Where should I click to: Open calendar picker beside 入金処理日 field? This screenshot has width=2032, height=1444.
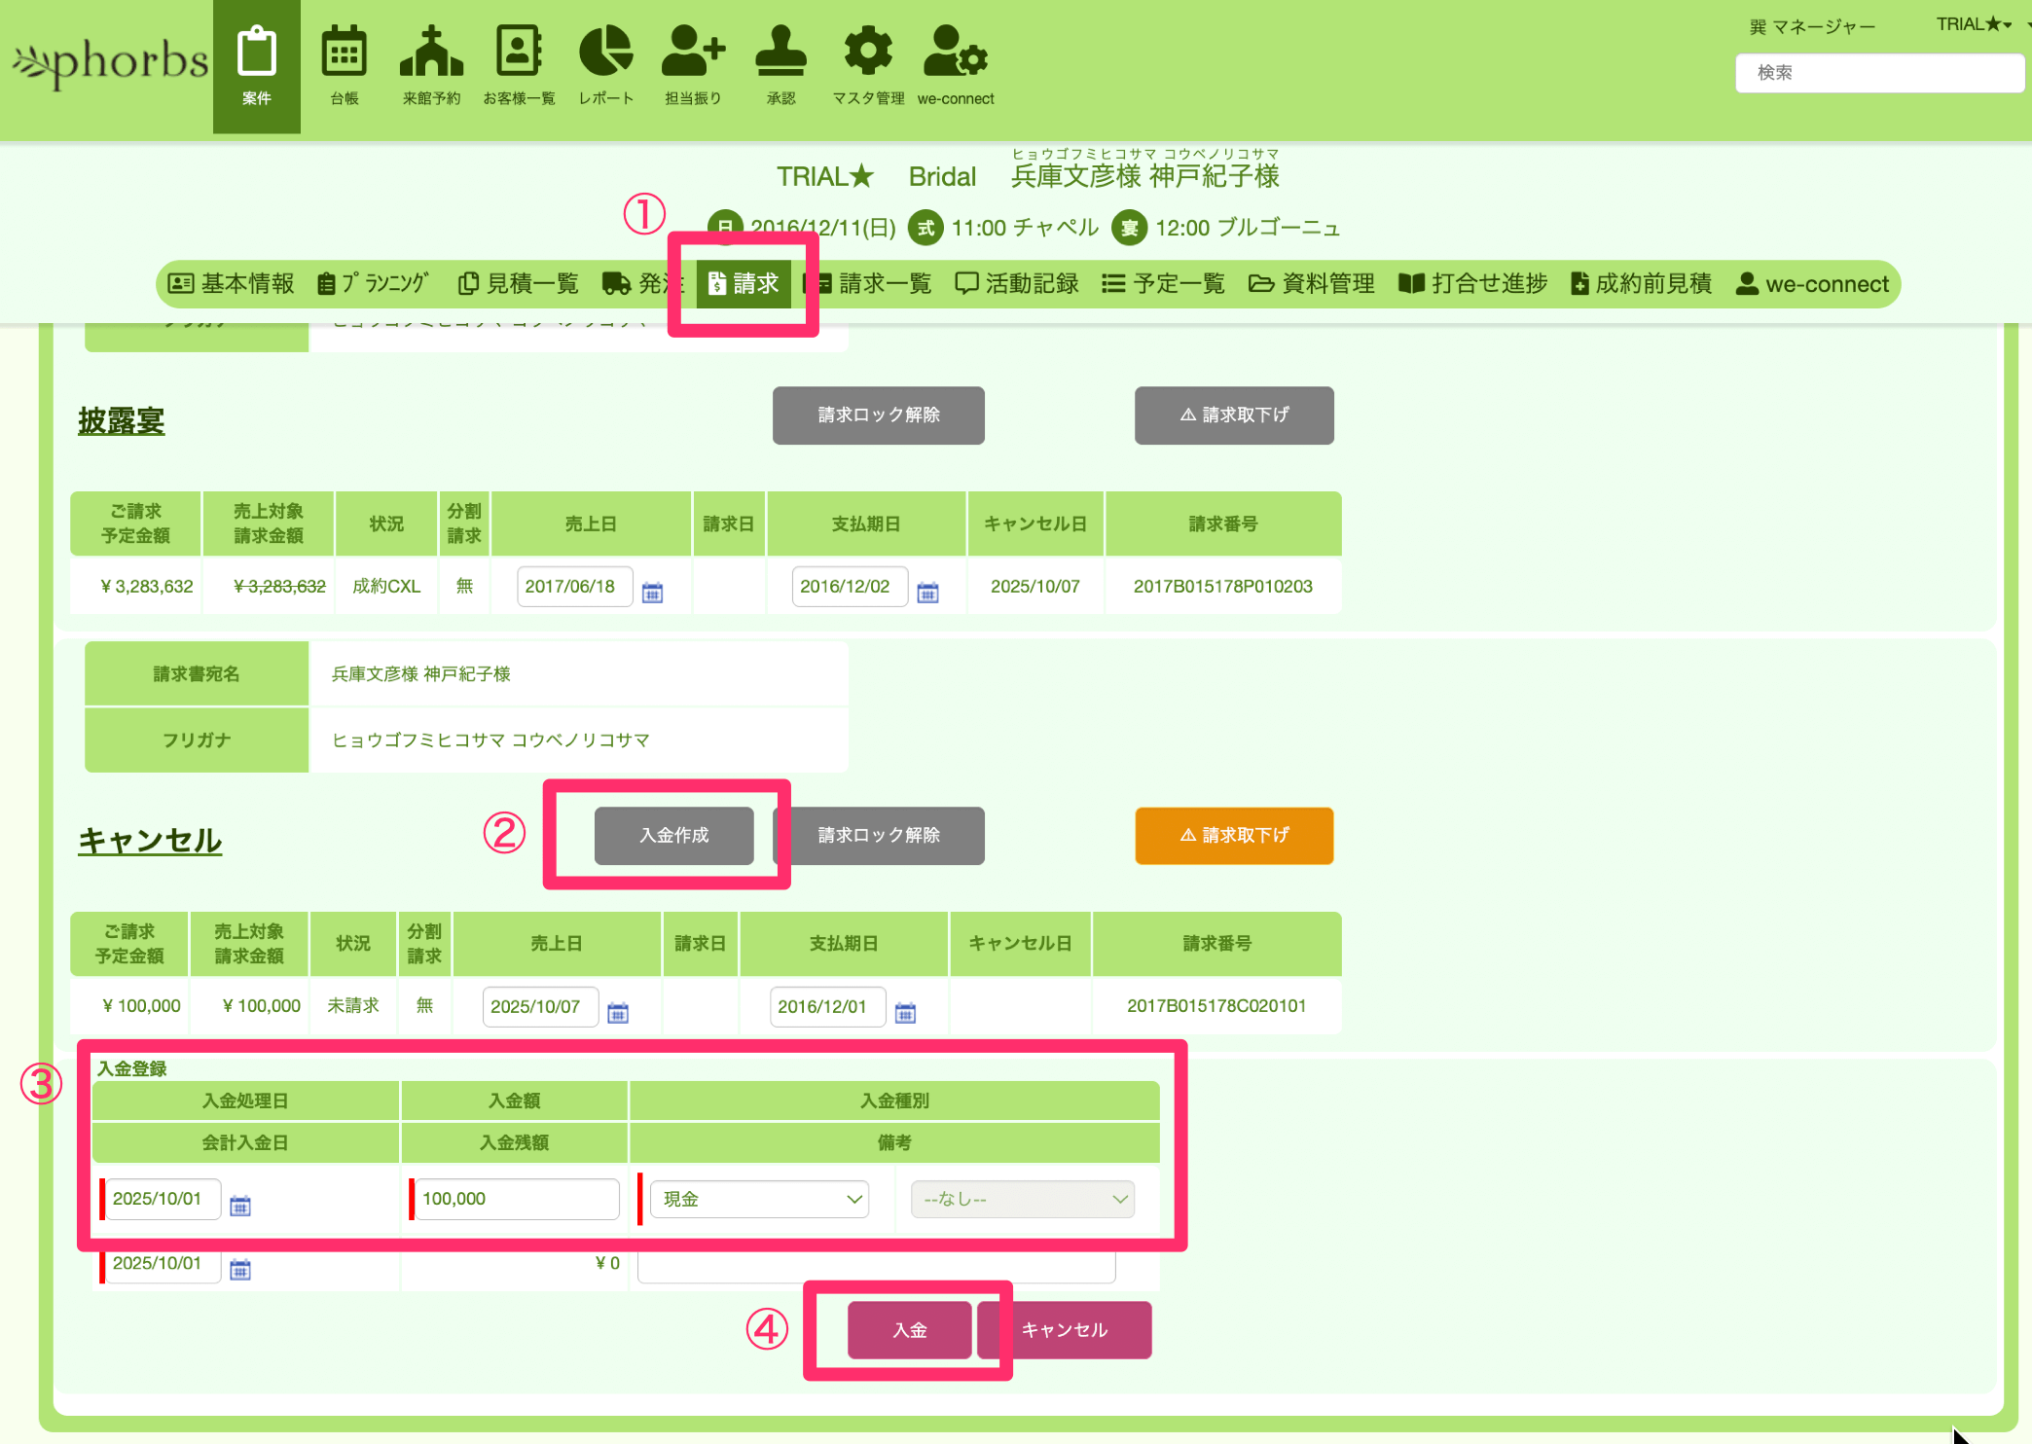point(240,1206)
